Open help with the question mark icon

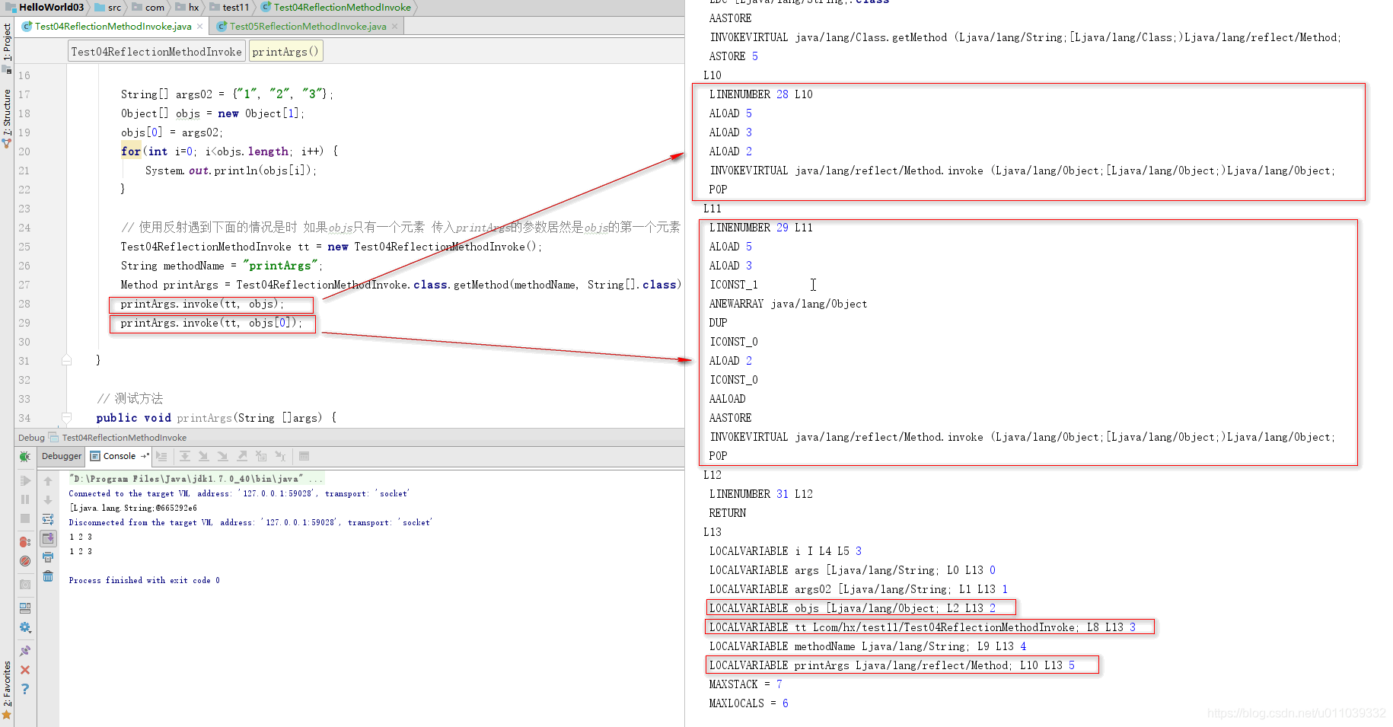(25, 689)
